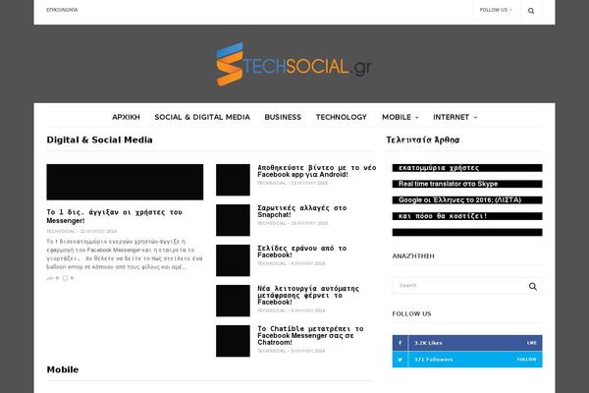The image size is (589, 393).
Task: Open the ΕΠΙΚΟΙΝΩΝΙΑ link in the top bar
Action: tap(62, 10)
